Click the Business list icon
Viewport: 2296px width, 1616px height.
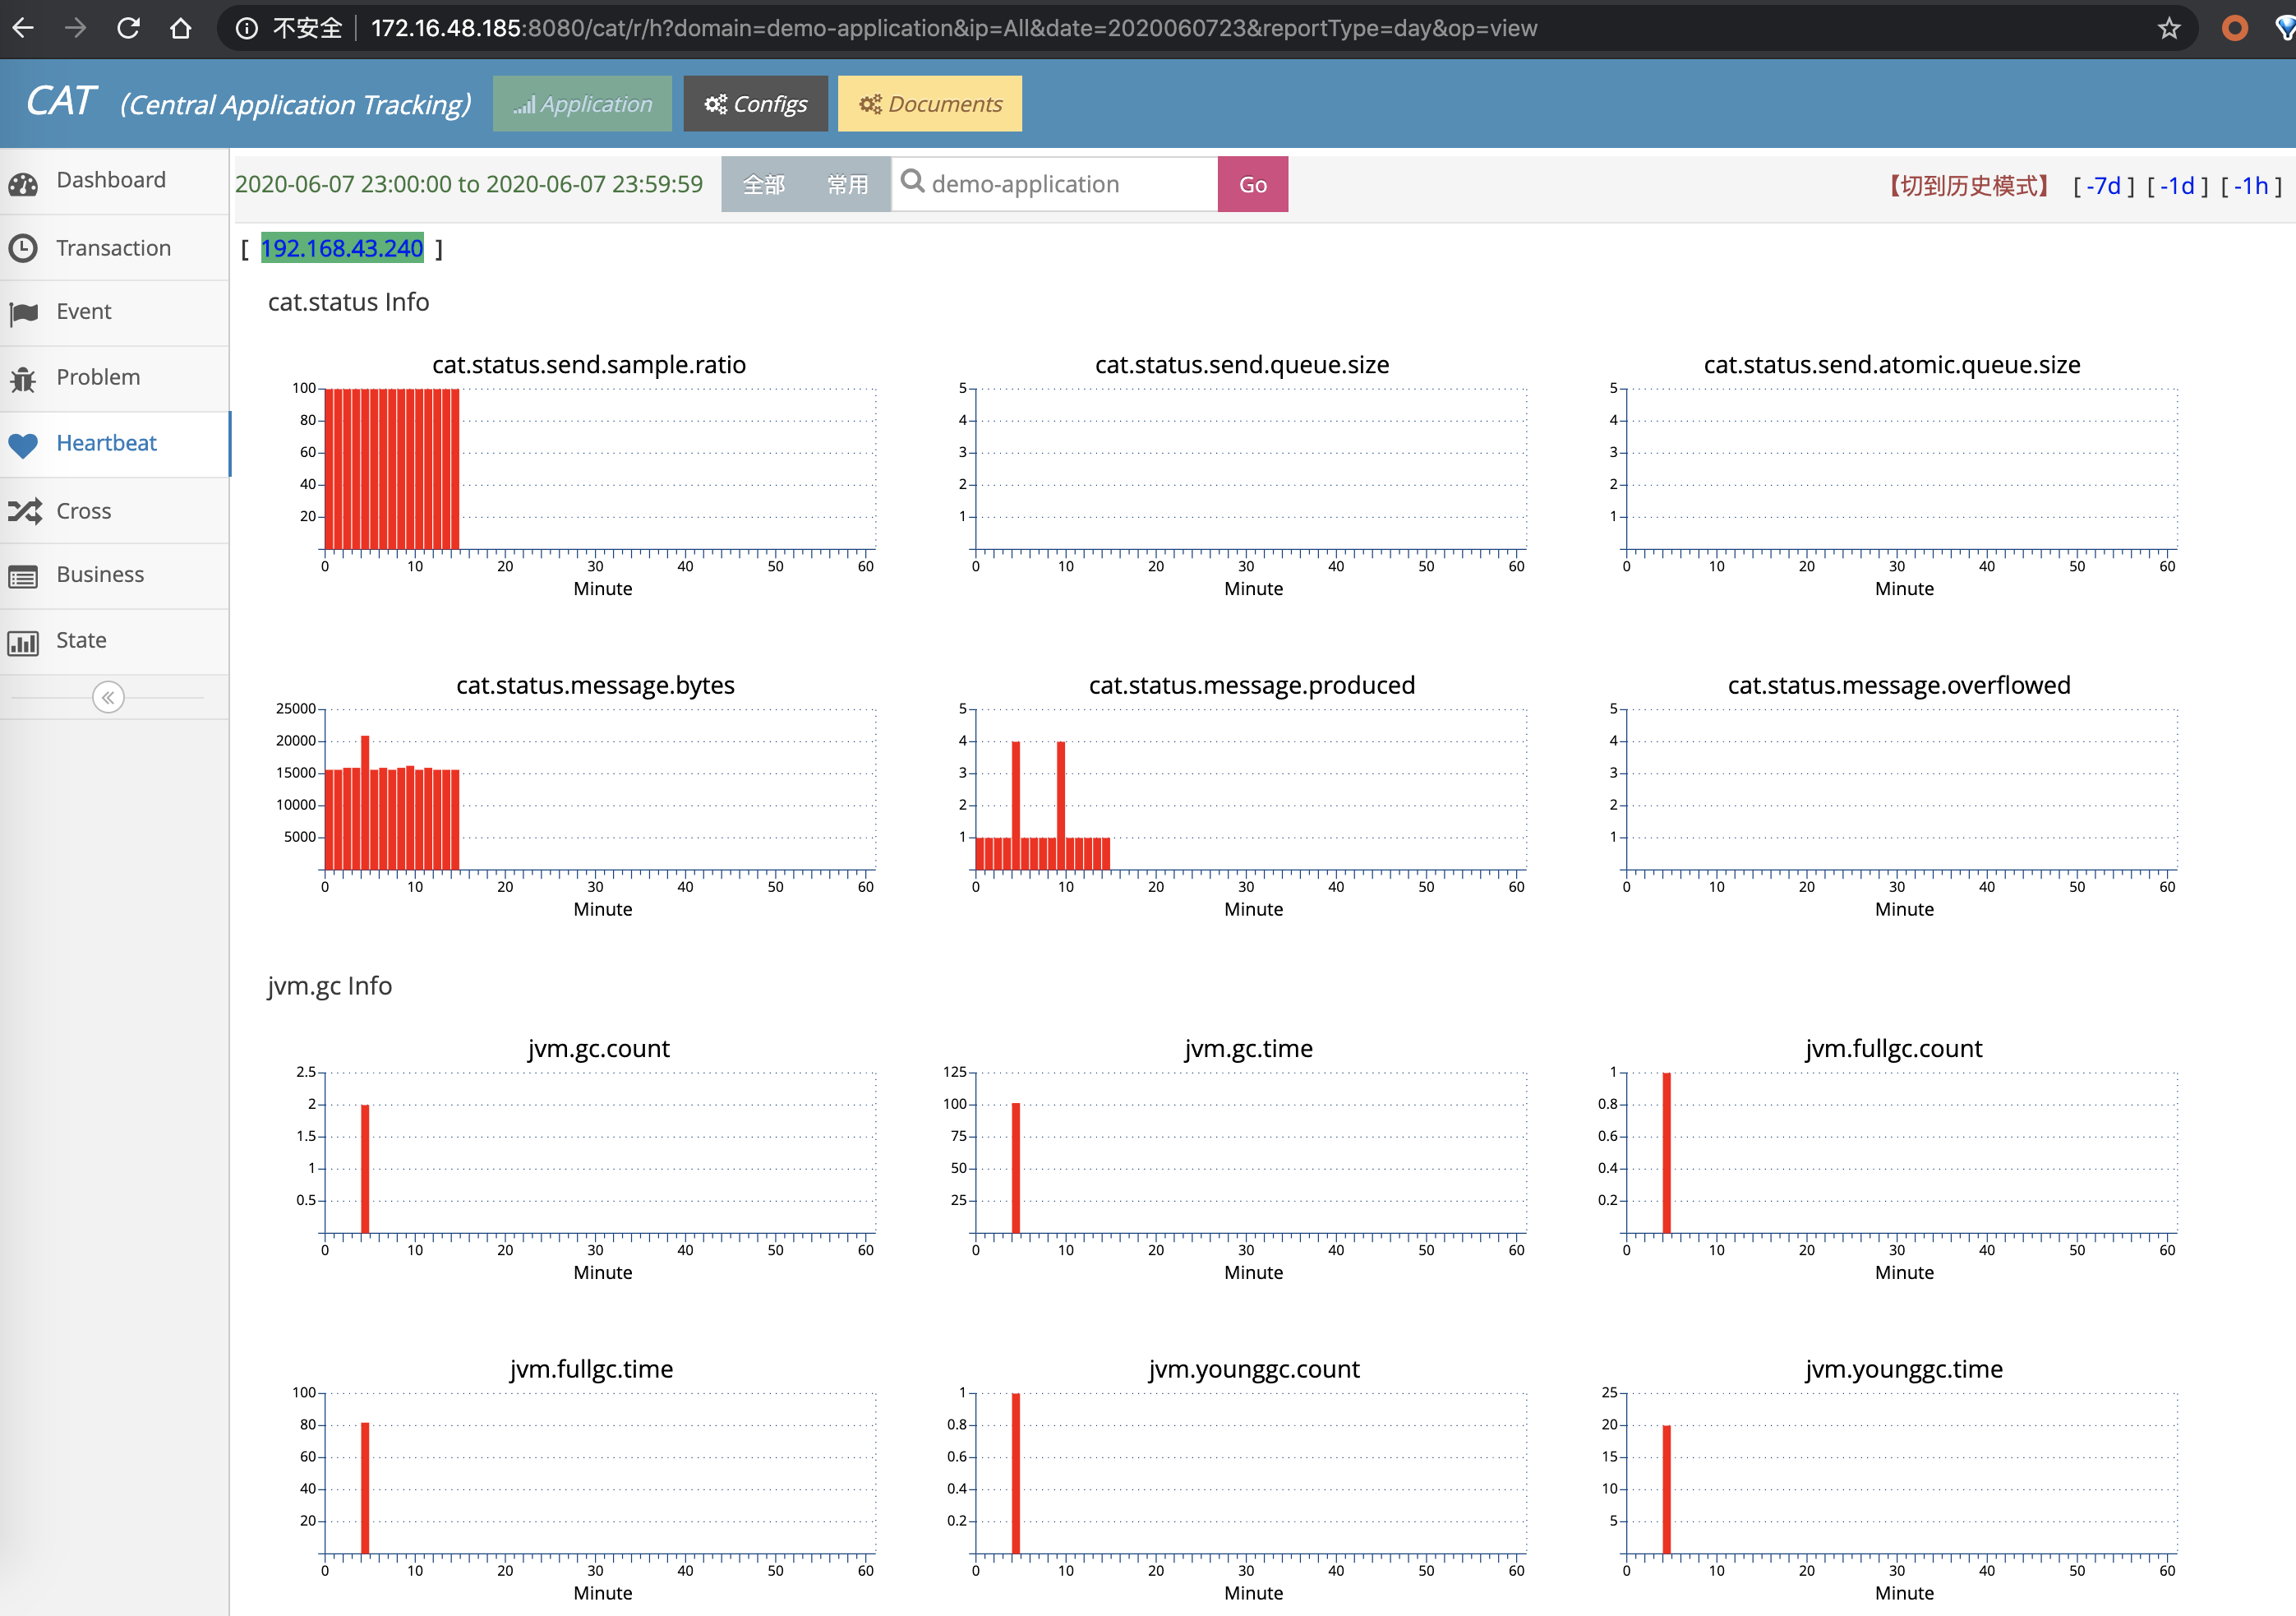23,576
